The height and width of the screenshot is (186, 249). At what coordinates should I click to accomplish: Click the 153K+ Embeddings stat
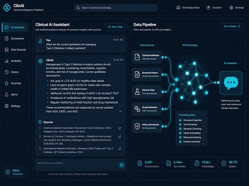pos(204,164)
